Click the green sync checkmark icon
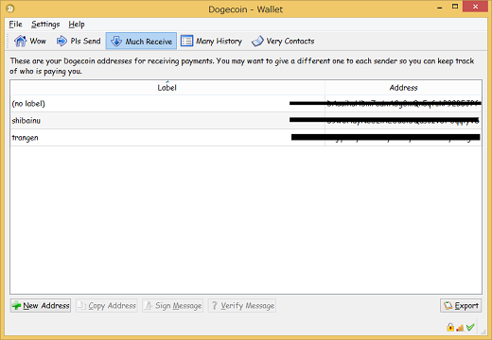The image size is (492, 340). tap(470, 327)
